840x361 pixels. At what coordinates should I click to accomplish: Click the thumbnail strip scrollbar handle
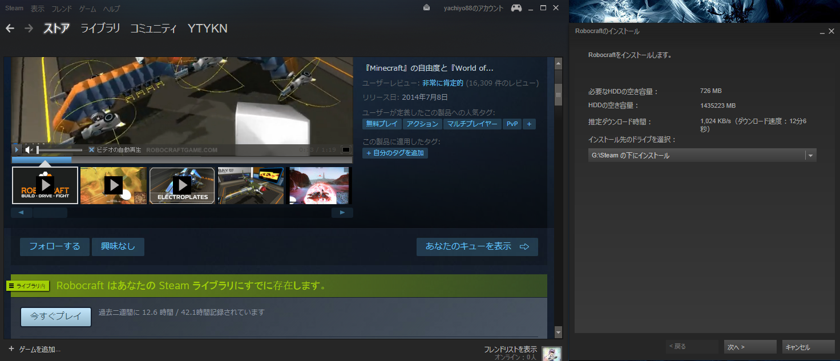(x=50, y=213)
